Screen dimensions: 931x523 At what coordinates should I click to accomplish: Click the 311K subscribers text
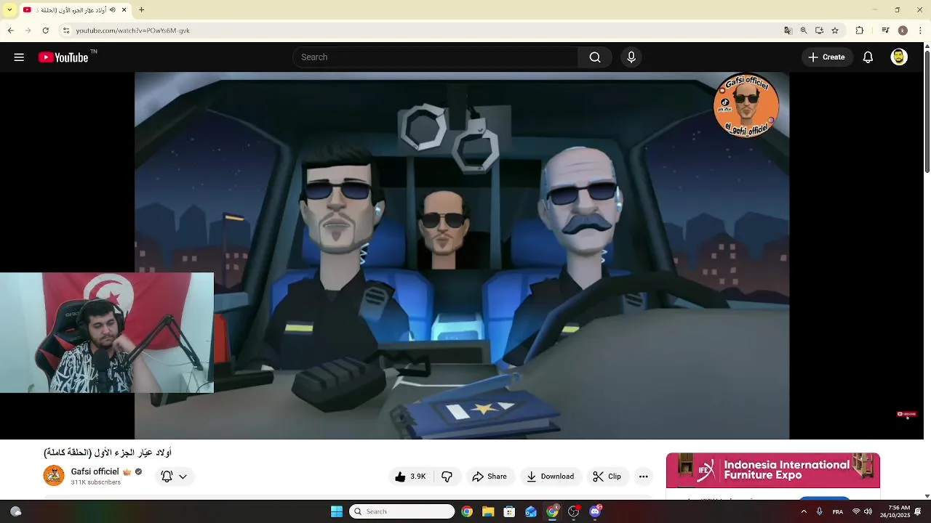pos(95,482)
